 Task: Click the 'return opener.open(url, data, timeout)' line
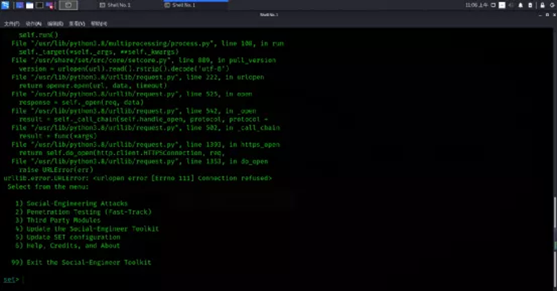pyautogui.click(x=93, y=86)
